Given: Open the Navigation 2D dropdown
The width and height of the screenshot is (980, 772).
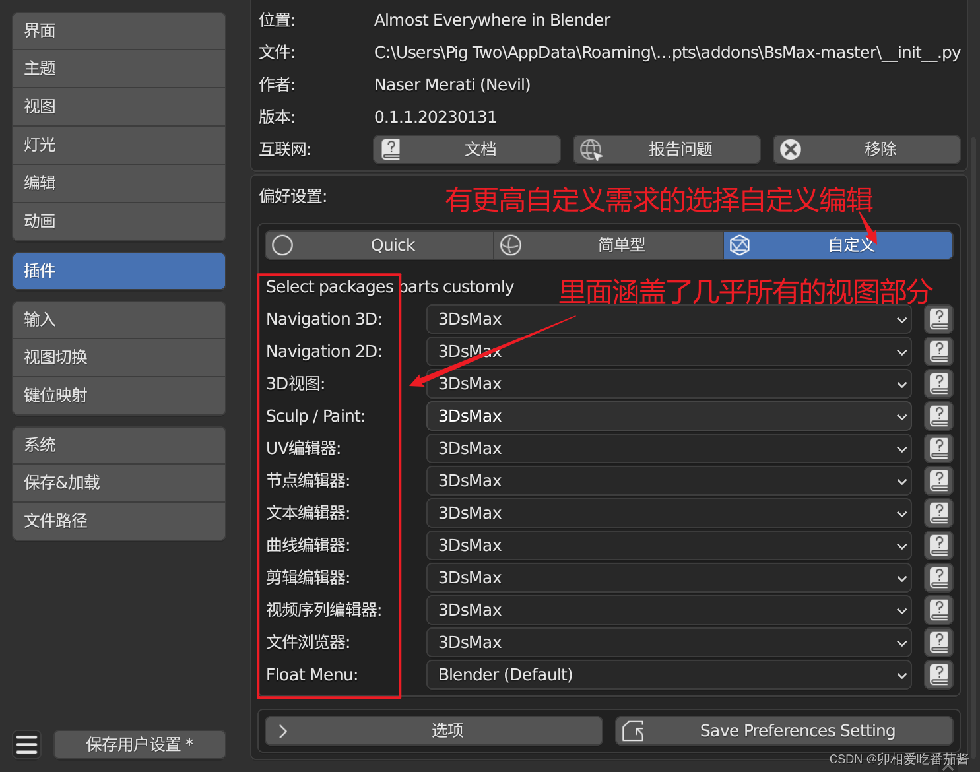Looking at the screenshot, I should point(669,351).
